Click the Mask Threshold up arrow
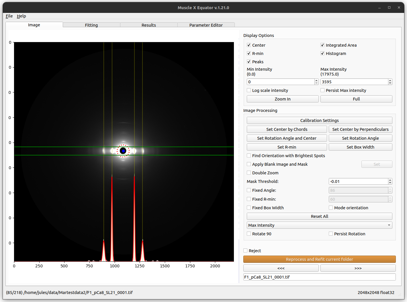This screenshot has height=302, width=407. coord(390,180)
